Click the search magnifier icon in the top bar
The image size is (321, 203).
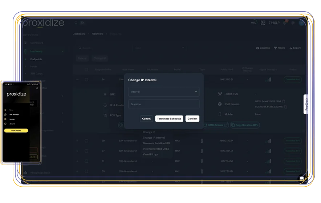click(x=76, y=23)
